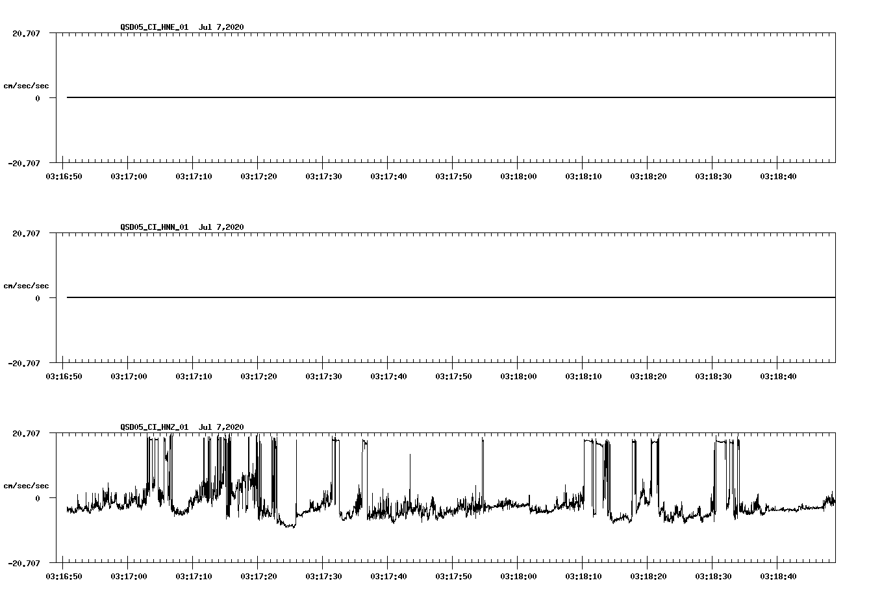Click the 03:18:30 time label under the HNZ plot
Screen dimensions: 882x600
pos(713,576)
